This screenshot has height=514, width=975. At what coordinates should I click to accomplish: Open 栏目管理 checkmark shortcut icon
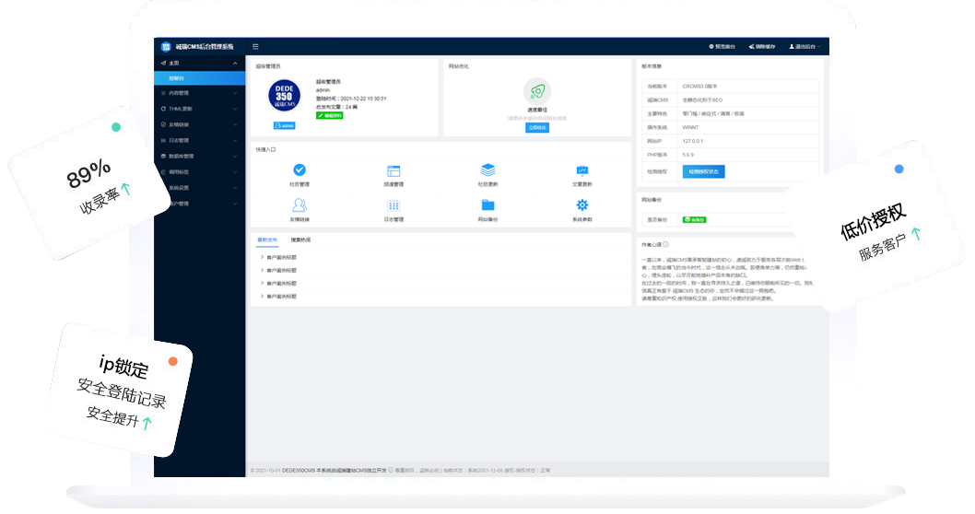tap(300, 170)
